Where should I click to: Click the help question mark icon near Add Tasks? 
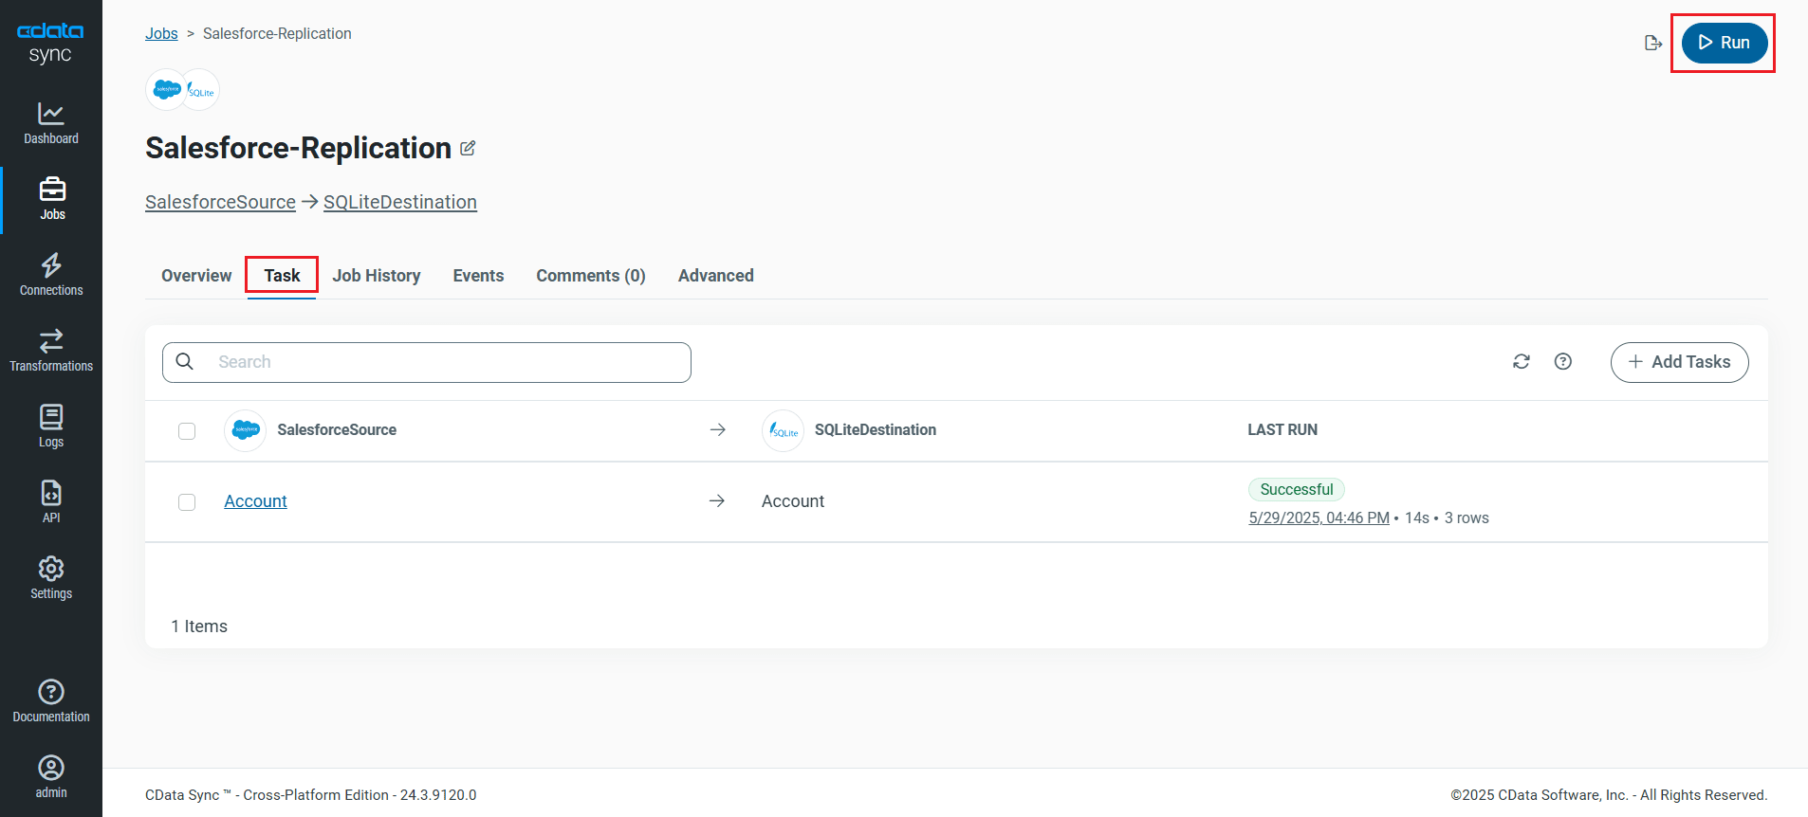click(1563, 362)
